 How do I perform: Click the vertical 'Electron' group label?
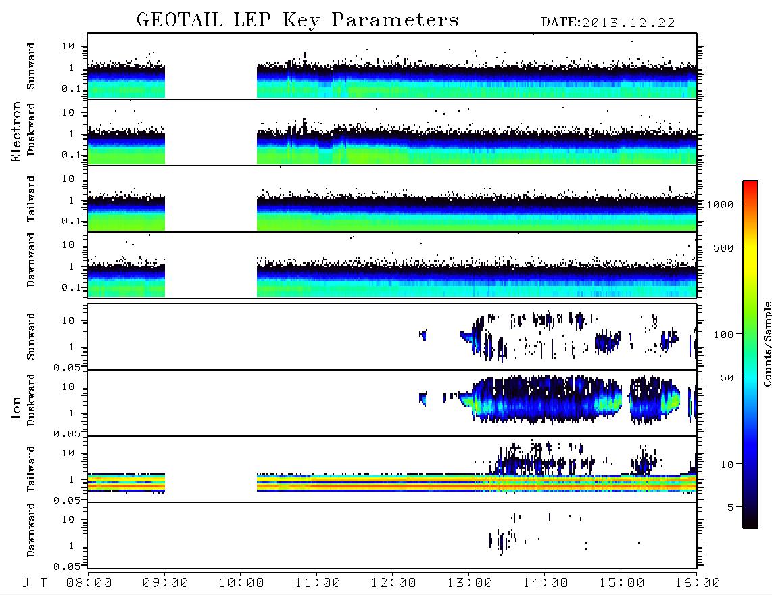[x=16, y=131]
